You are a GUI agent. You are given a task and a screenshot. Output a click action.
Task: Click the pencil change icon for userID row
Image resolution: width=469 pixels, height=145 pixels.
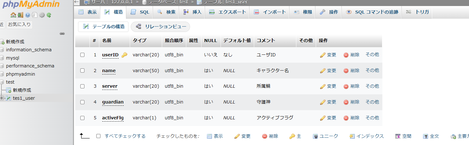(x=323, y=55)
